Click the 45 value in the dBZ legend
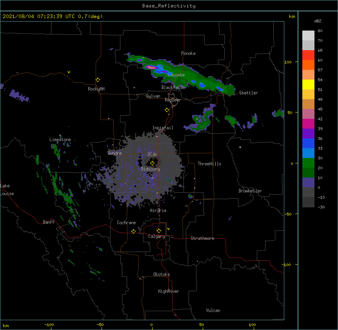The width and height of the screenshot is (338, 330). coord(320,109)
